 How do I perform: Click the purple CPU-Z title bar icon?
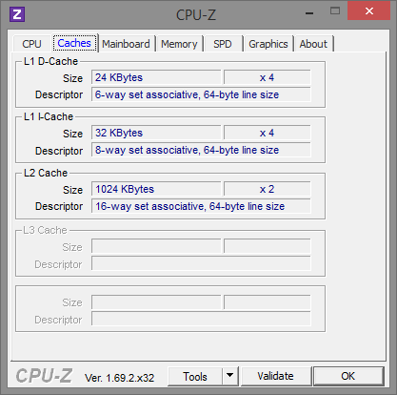click(17, 14)
